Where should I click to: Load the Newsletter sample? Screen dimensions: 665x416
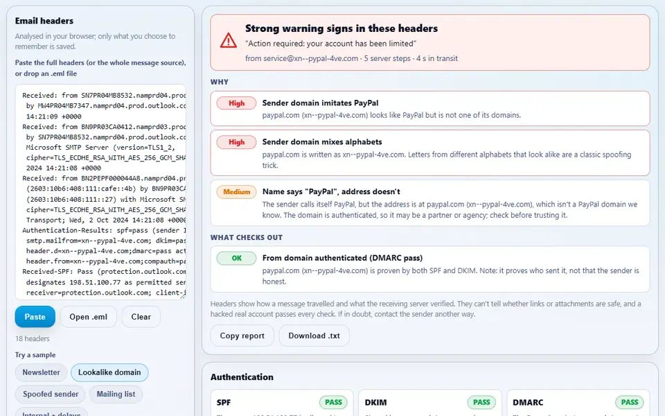pyautogui.click(x=41, y=372)
